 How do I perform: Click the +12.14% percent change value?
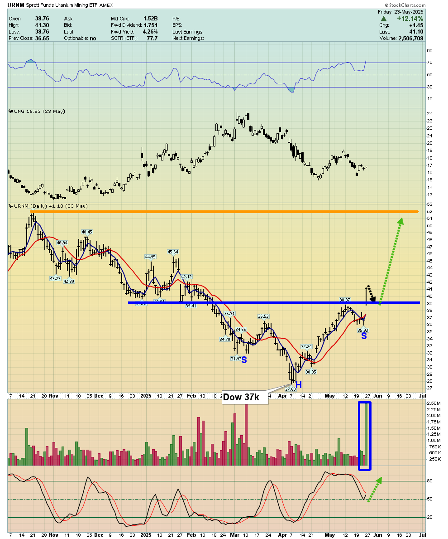(x=410, y=19)
